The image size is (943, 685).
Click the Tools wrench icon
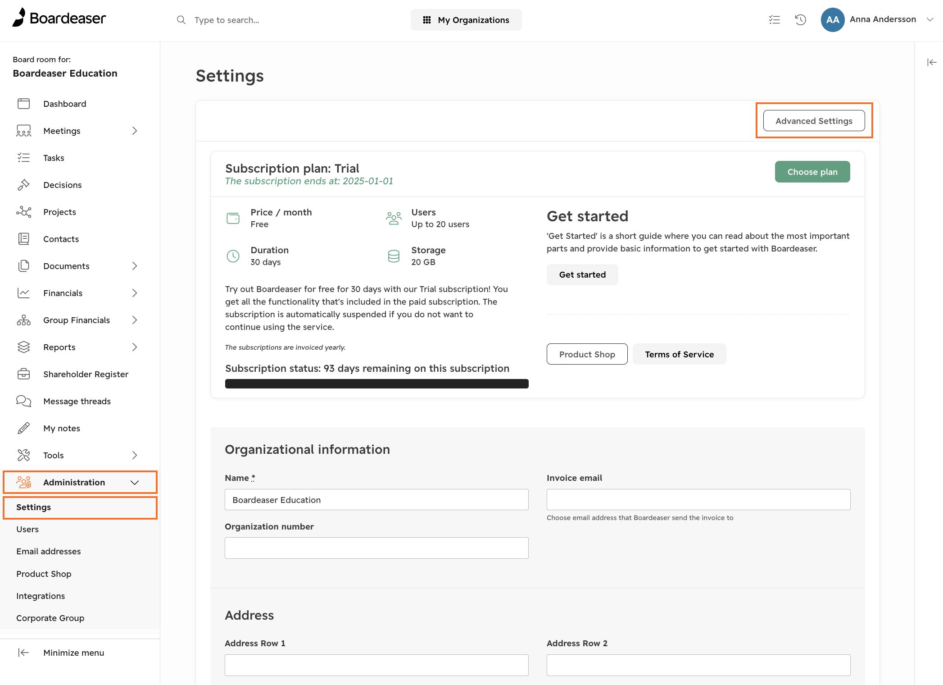pos(23,455)
